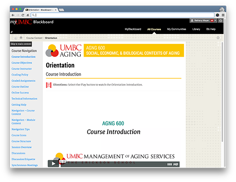Open the Navigation - Module Content link
236x182 pixels.
pyautogui.click(x=24, y=121)
